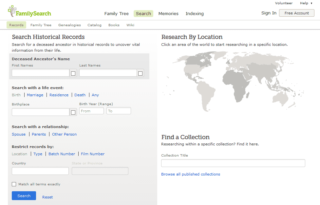Enable Match all terms exactly
Image resolution: width=320 pixels, height=205 pixels.
pyautogui.click(x=14, y=184)
